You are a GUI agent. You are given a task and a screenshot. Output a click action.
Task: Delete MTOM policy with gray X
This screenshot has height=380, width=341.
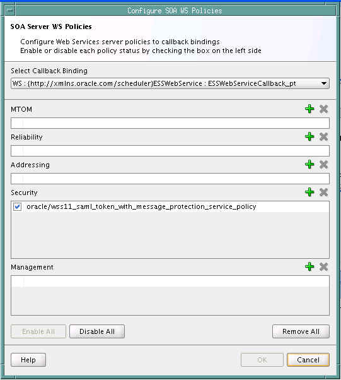[323, 109]
